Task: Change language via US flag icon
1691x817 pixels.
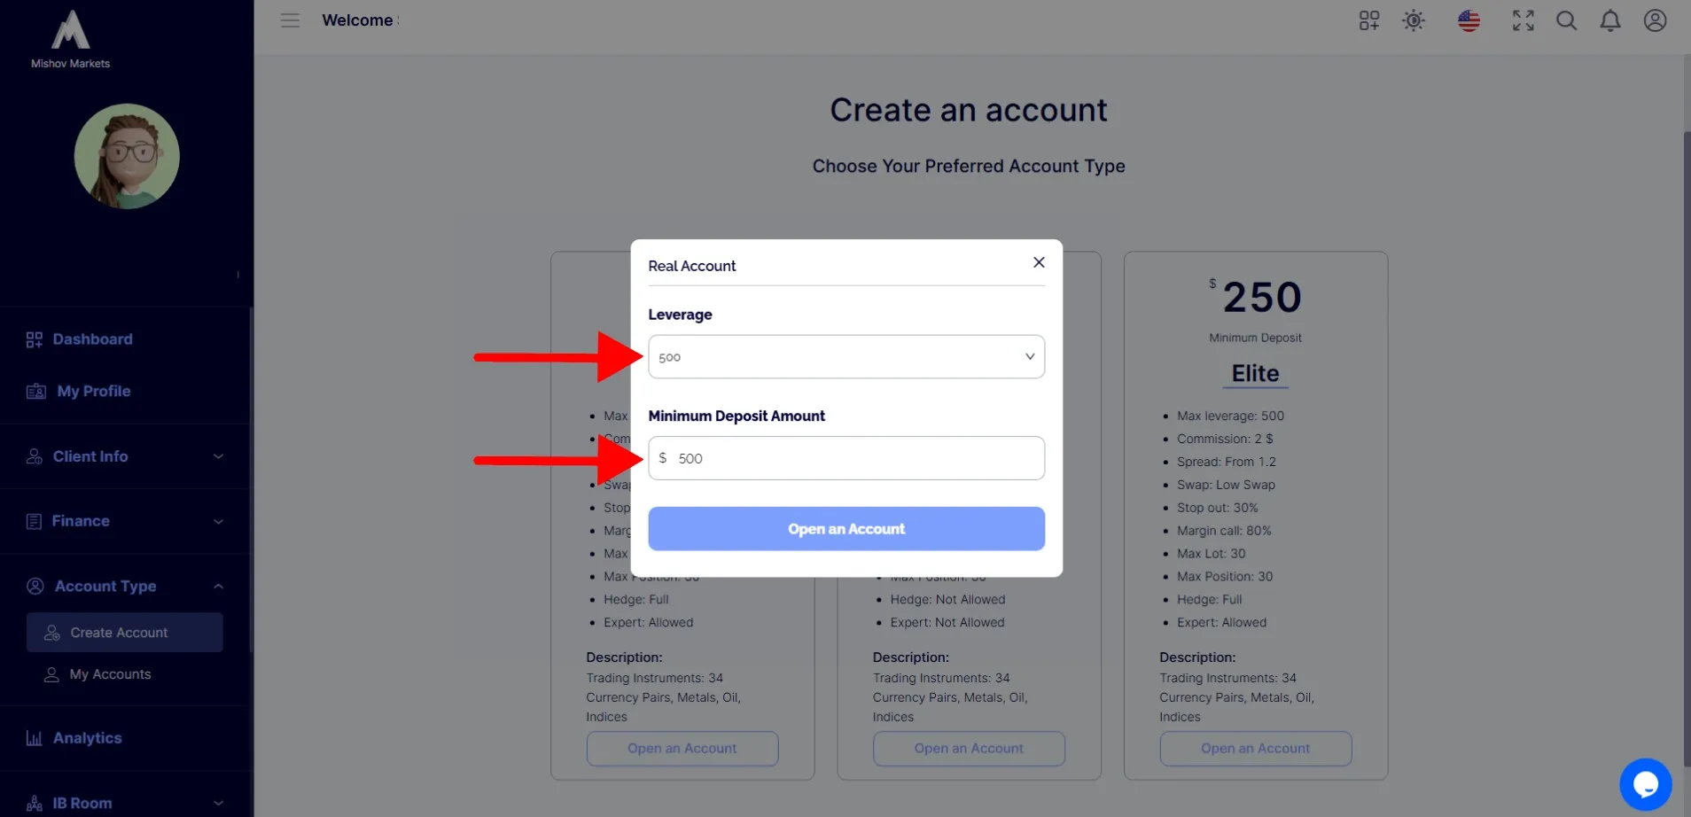Action: pyautogui.click(x=1469, y=20)
